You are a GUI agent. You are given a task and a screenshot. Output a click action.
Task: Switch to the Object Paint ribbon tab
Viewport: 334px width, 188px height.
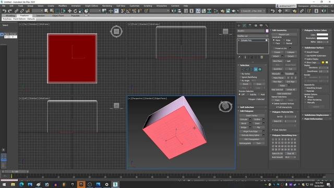coord(58,16)
